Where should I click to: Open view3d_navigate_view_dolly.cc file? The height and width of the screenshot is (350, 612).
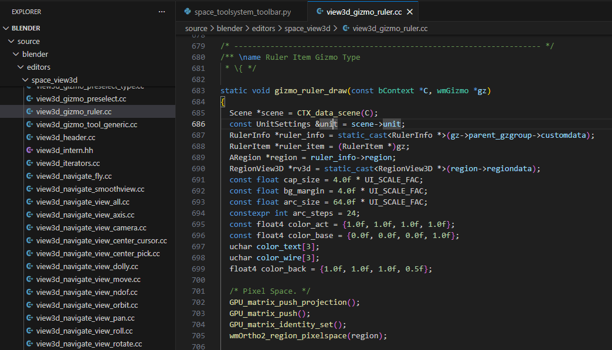point(87,266)
